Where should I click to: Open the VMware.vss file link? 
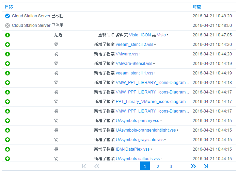coord(127,54)
